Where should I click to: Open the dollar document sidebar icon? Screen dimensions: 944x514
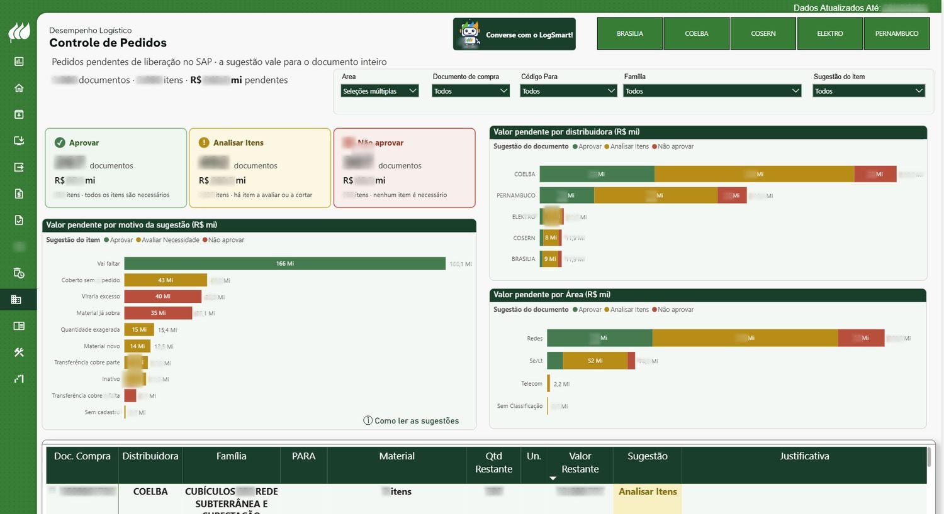coord(19,194)
